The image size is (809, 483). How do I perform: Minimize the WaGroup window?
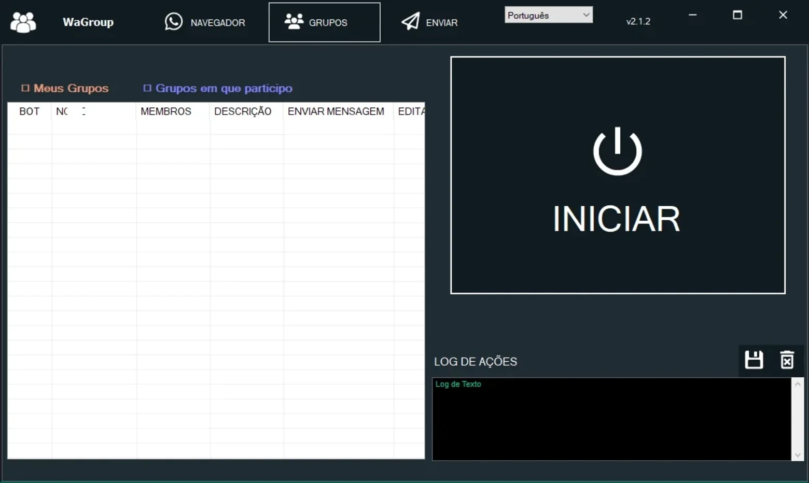click(x=692, y=15)
